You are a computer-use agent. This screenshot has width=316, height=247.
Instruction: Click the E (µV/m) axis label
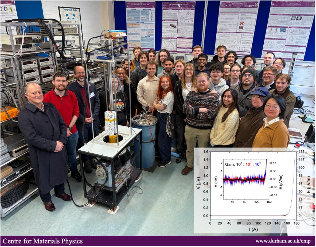pos(309,184)
